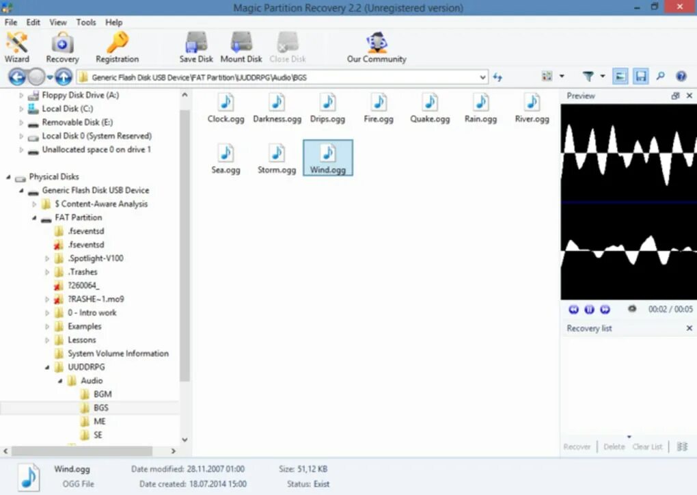Fast forward the audio preview

coord(605,309)
